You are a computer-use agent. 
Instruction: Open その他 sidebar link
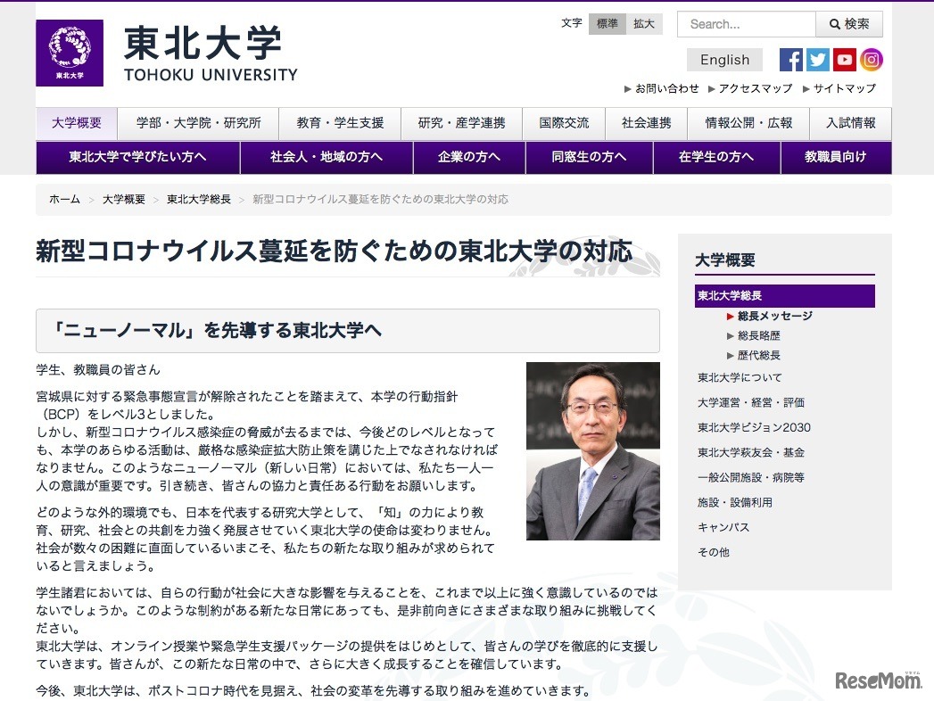[x=713, y=553]
